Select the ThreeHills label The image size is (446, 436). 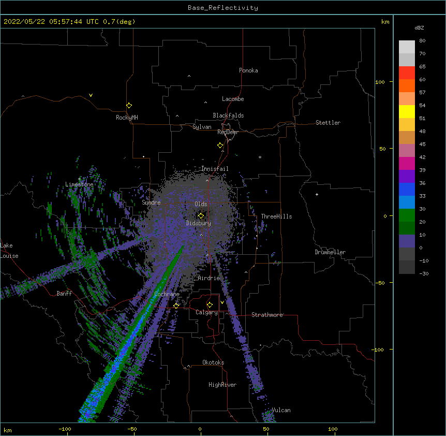pos(276,216)
